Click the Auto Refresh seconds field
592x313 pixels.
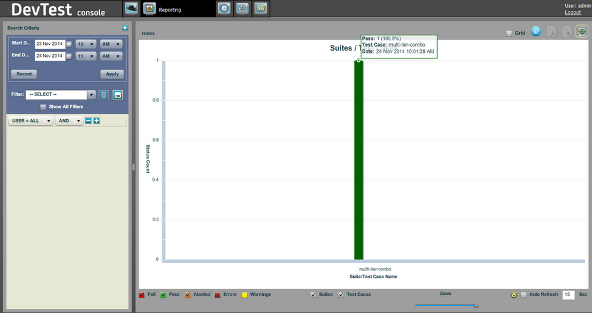pyautogui.click(x=568, y=295)
